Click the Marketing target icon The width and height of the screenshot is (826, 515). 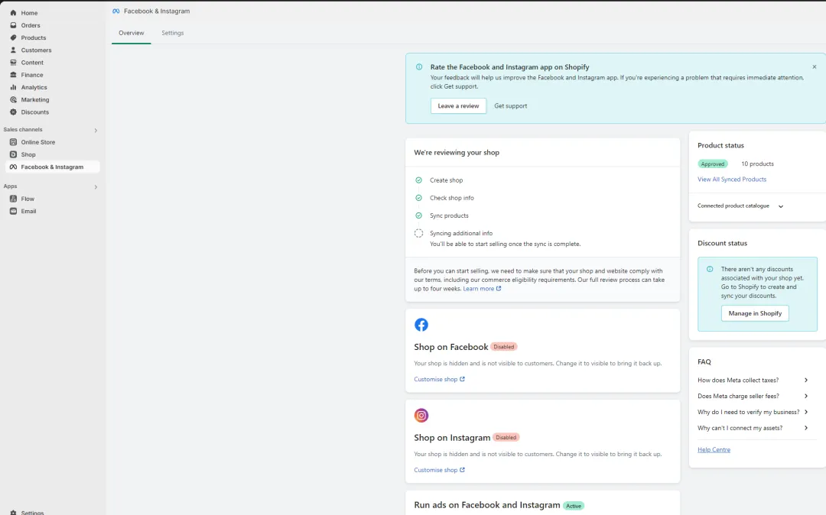coord(13,99)
